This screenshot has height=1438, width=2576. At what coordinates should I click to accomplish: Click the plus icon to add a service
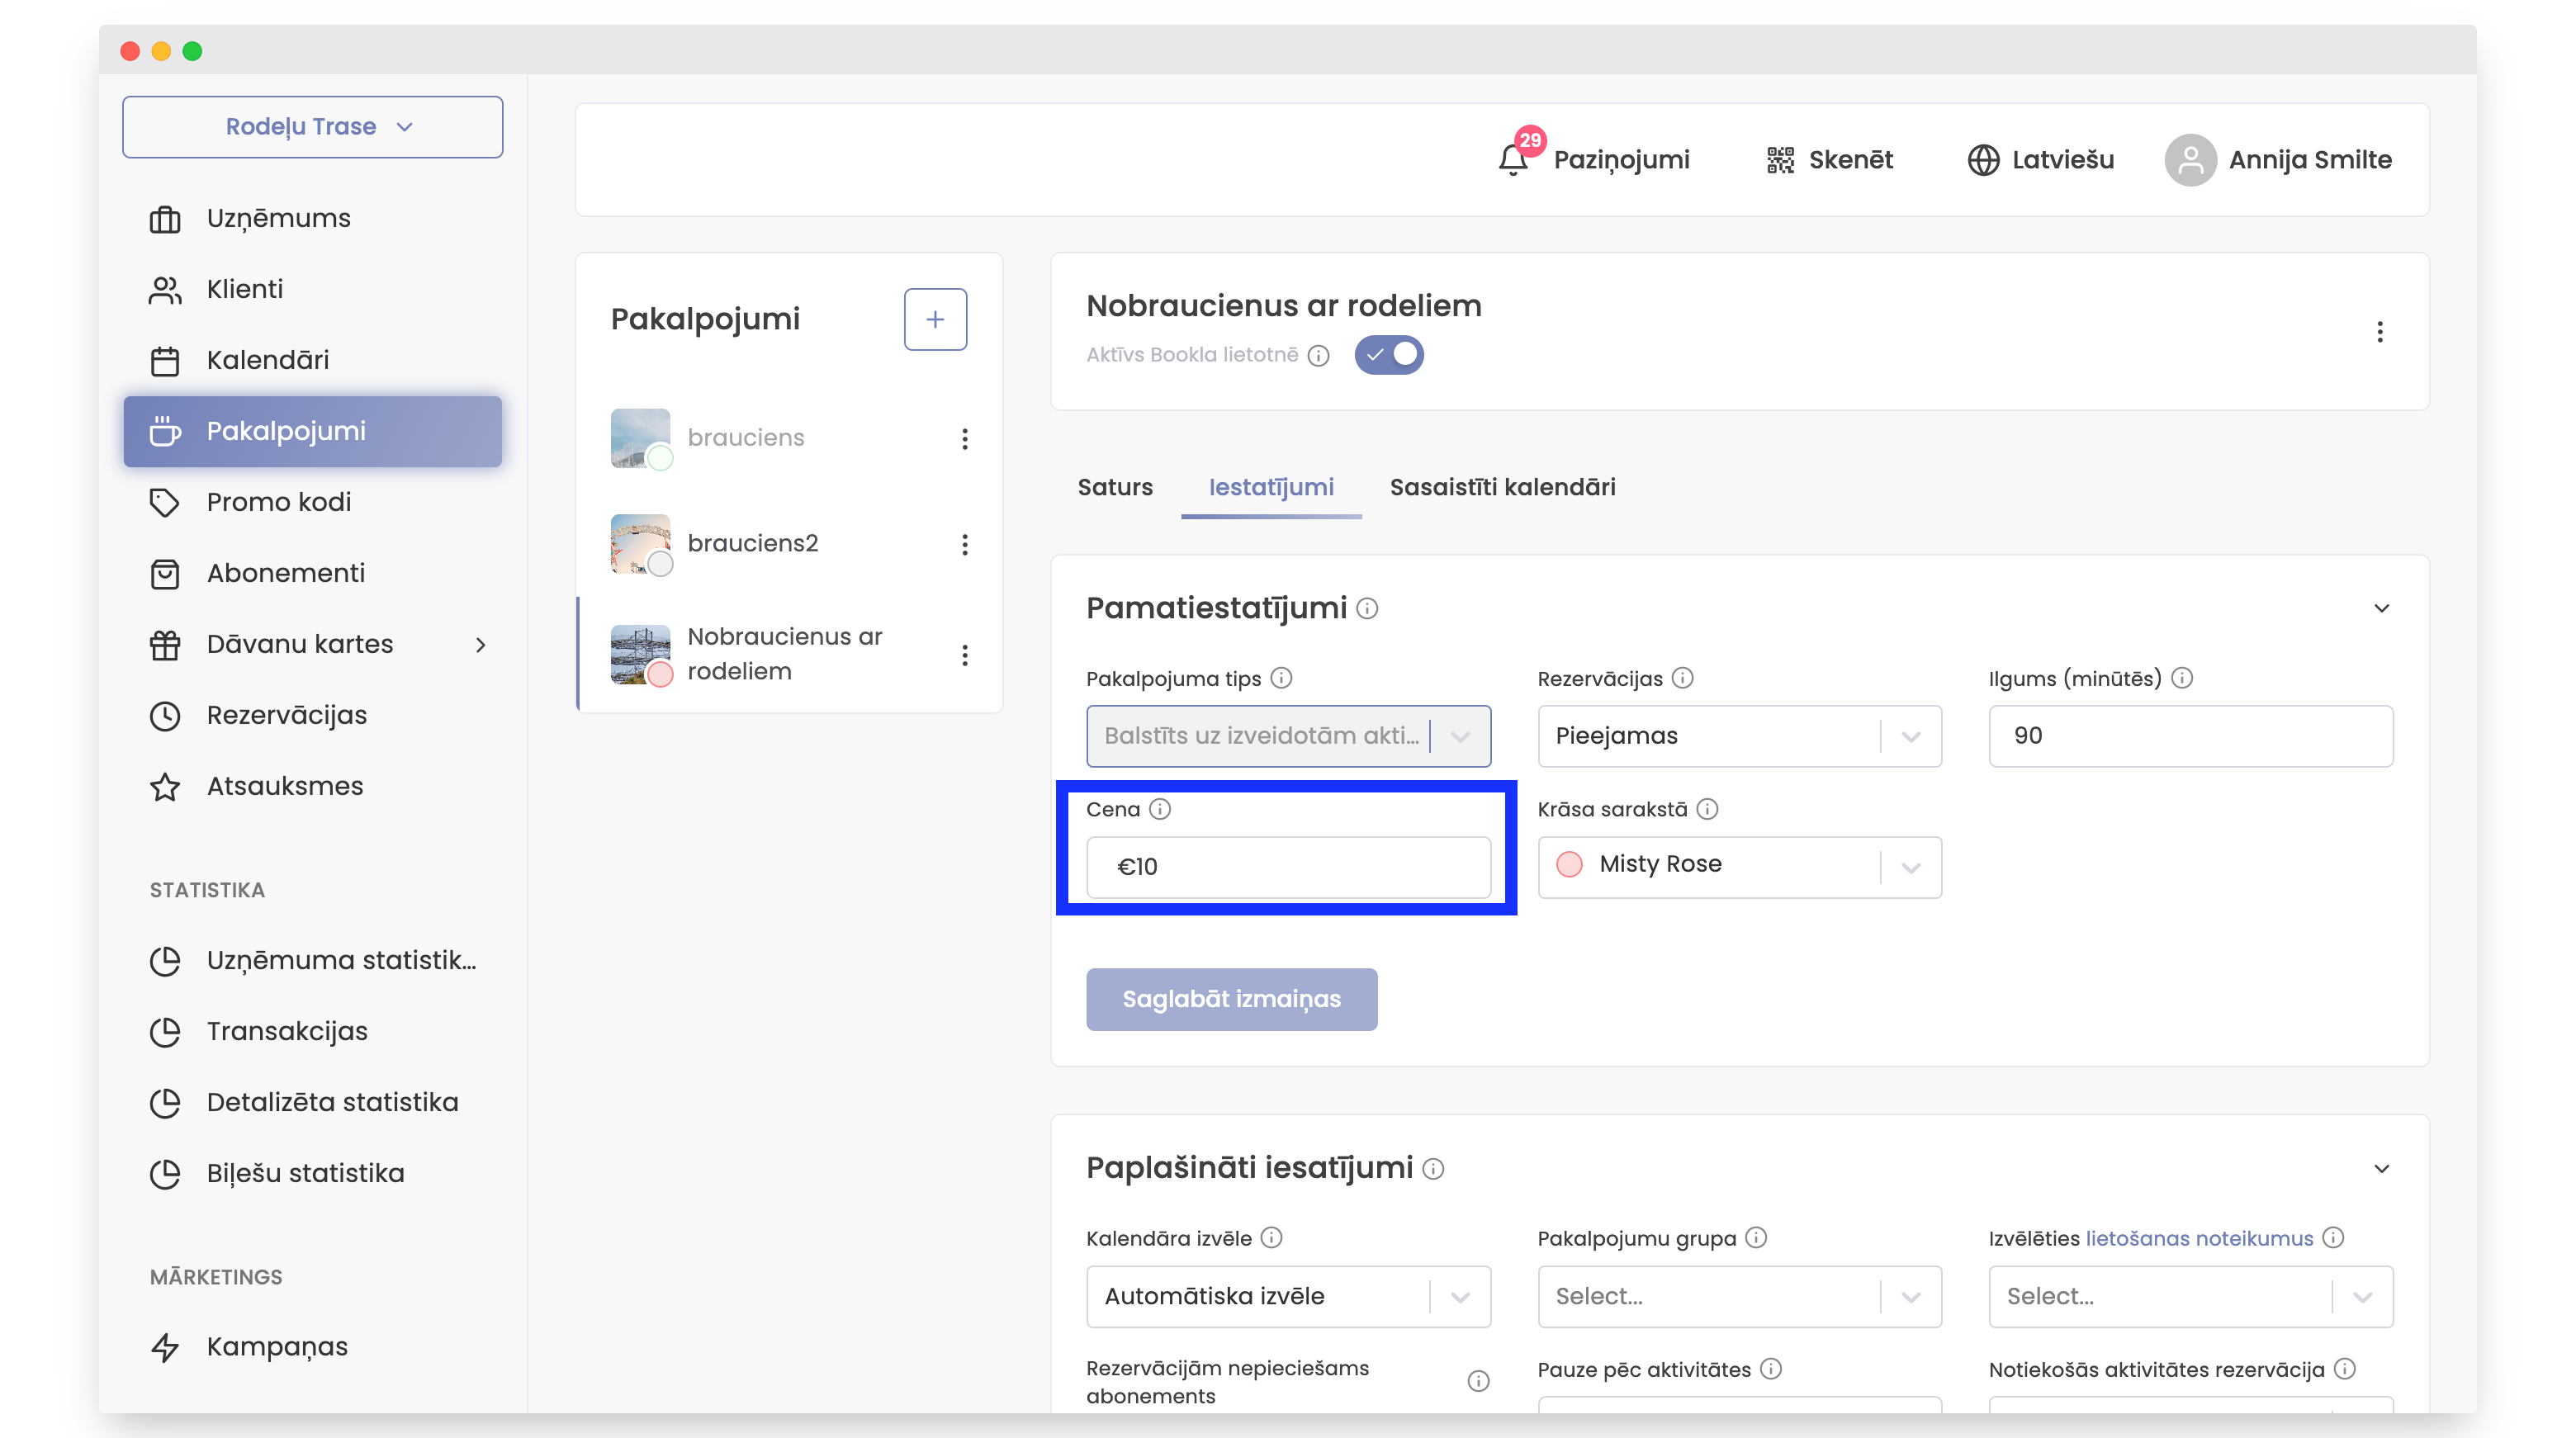click(x=935, y=319)
